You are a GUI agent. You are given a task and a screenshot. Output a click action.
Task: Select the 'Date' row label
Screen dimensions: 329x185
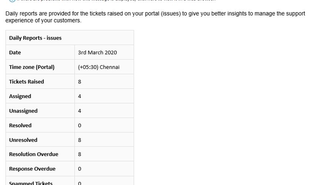tap(15, 53)
